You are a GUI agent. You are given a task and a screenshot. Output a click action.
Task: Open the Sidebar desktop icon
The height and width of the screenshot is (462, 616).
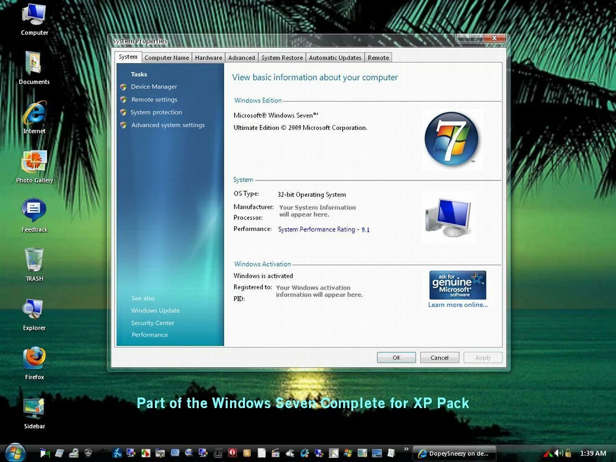coord(34,413)
